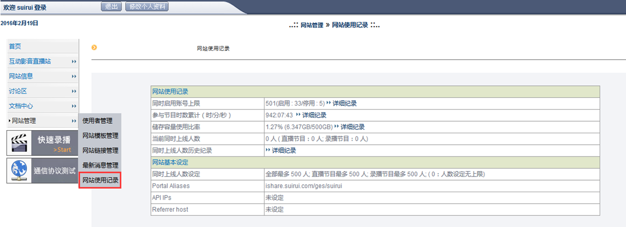The image size is (626, 227).
Task: Click the Portal Aliases row label
Action: (x=171, y=186)
